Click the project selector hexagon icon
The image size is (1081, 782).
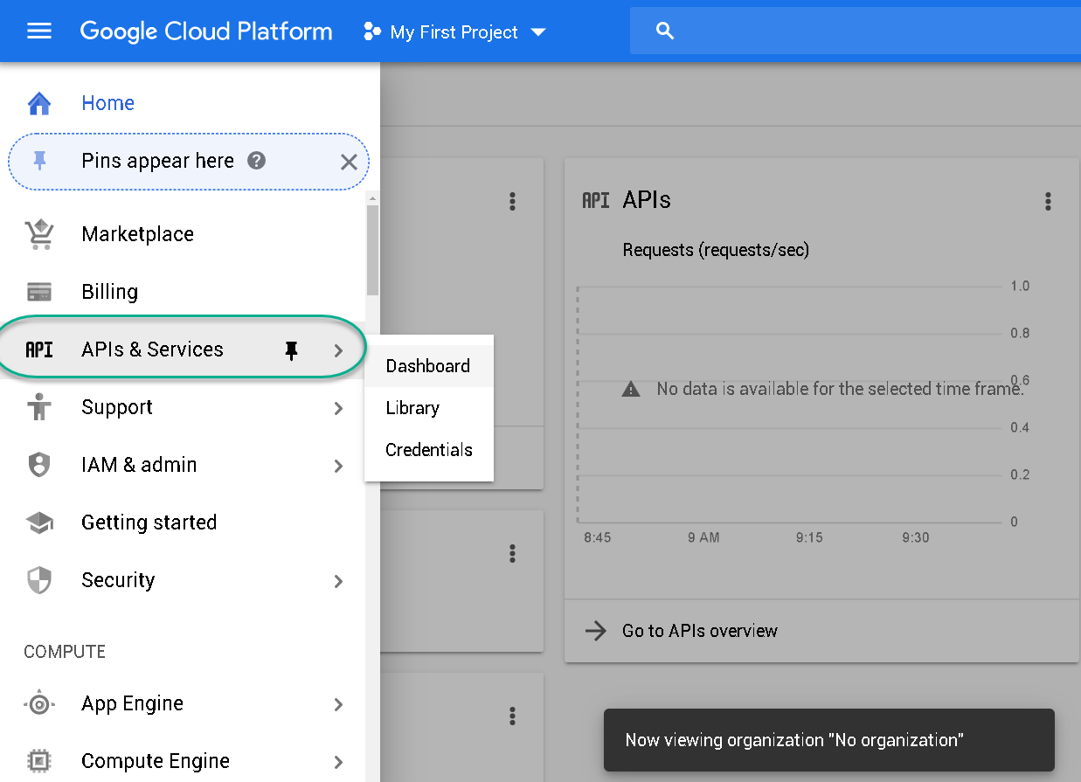tap(372, 32)
